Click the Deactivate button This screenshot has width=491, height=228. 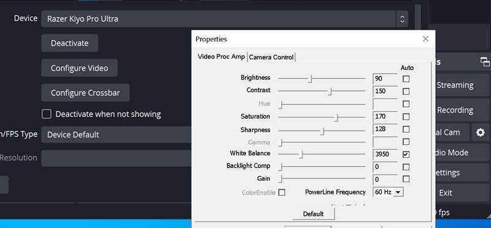69,43
